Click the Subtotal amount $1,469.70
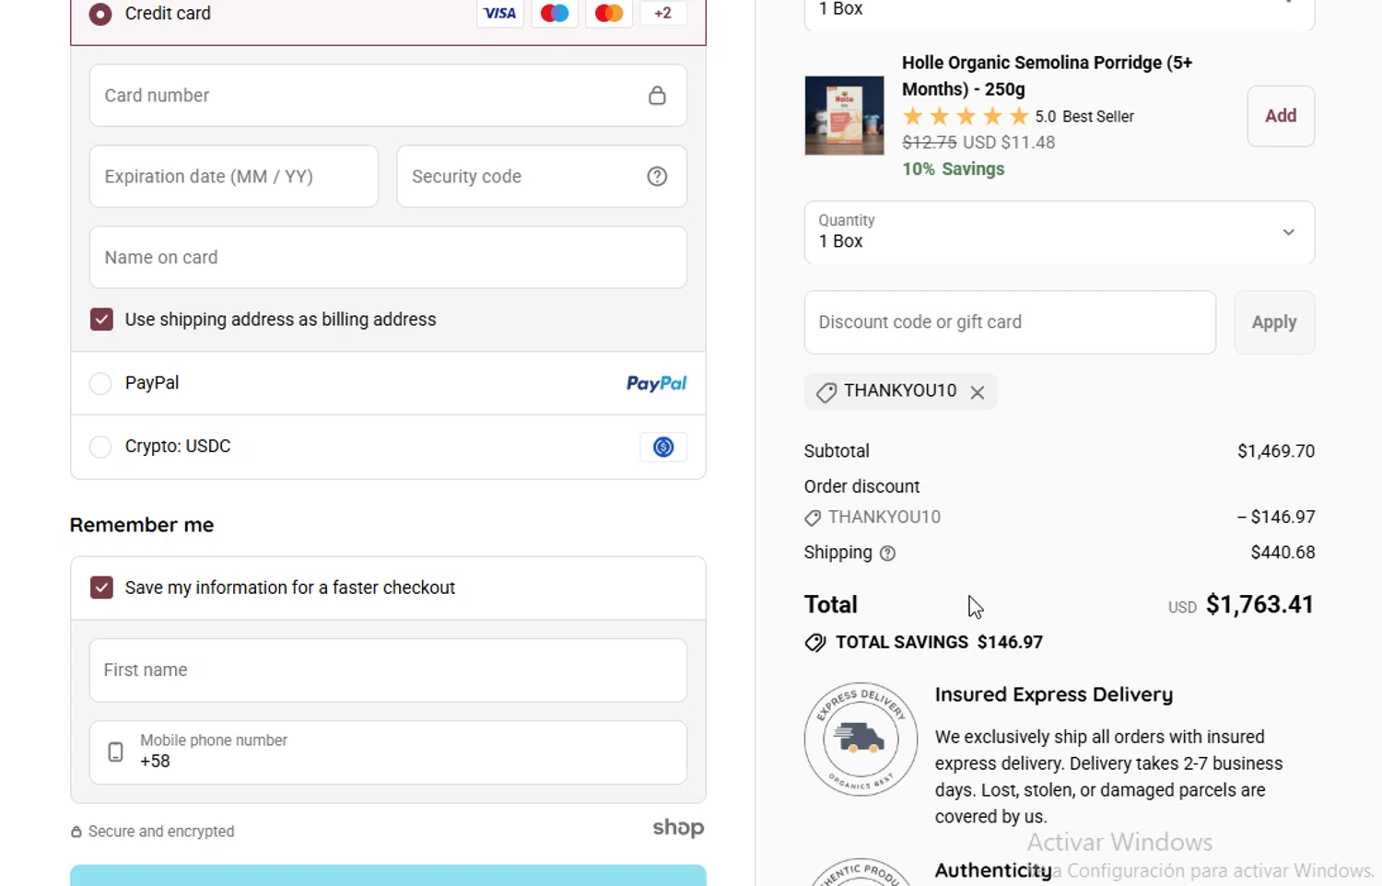1382x886 pixels. click(x=1276, y=451)
